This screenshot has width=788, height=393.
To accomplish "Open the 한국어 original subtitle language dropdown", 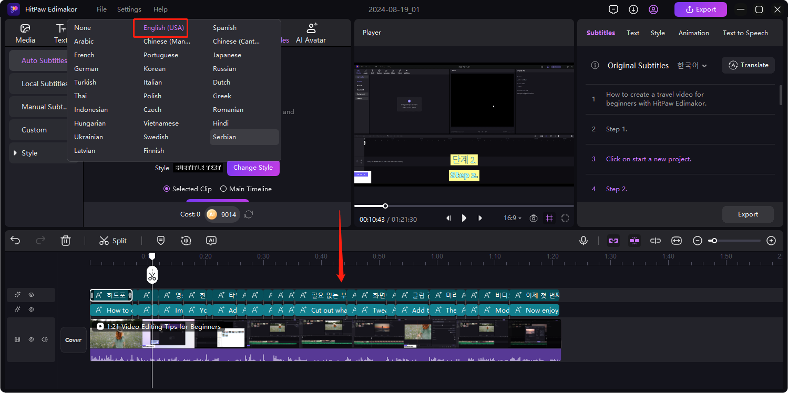I will 692,66.
